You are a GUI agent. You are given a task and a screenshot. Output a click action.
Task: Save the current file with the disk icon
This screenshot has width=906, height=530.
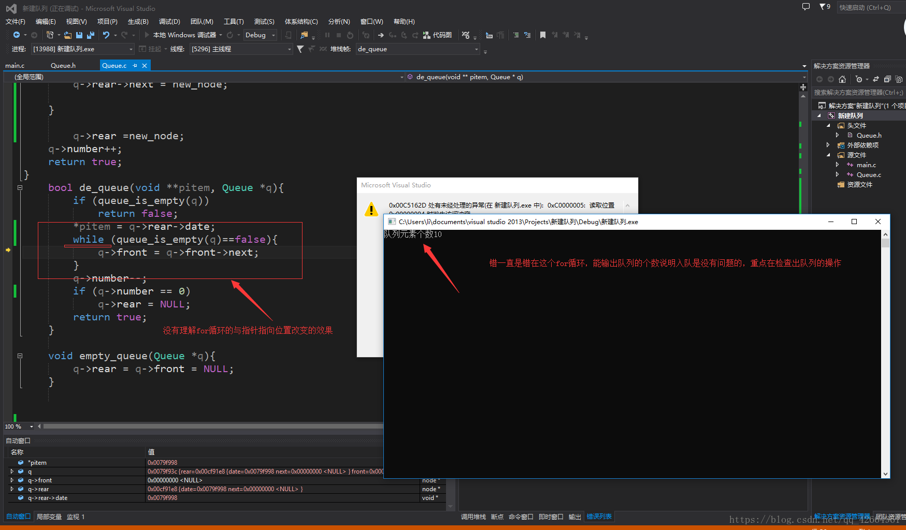[79, 35]
